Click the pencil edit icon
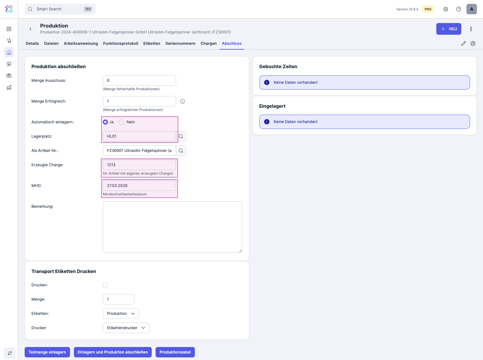The image size is (483, 360). 464,43
